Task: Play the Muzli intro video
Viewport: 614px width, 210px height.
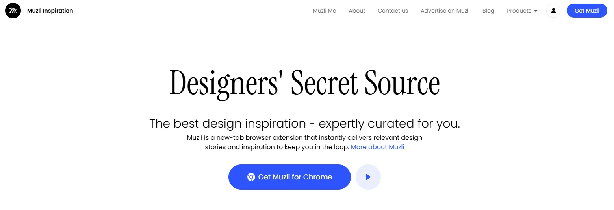Action: click(368, 177)
